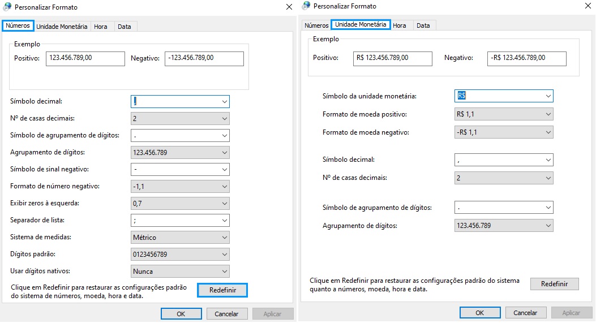Open the Formato de moeda negativo dropdown
This screenshot has width=596, height=323.
504,132
